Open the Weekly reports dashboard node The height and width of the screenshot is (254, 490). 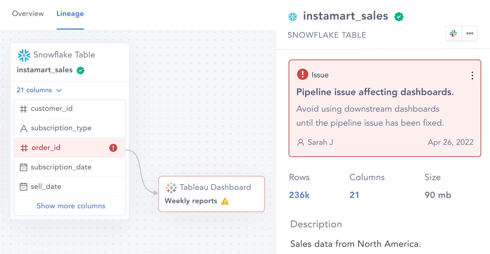(212, 194)
